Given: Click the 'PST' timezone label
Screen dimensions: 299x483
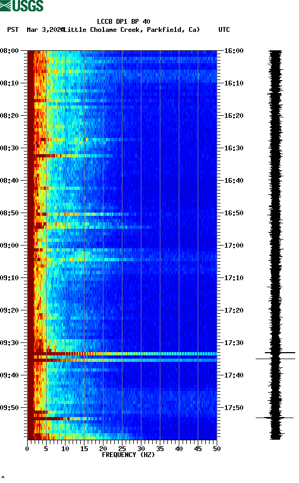Looking at the screenshot, I should coord(13,30).
